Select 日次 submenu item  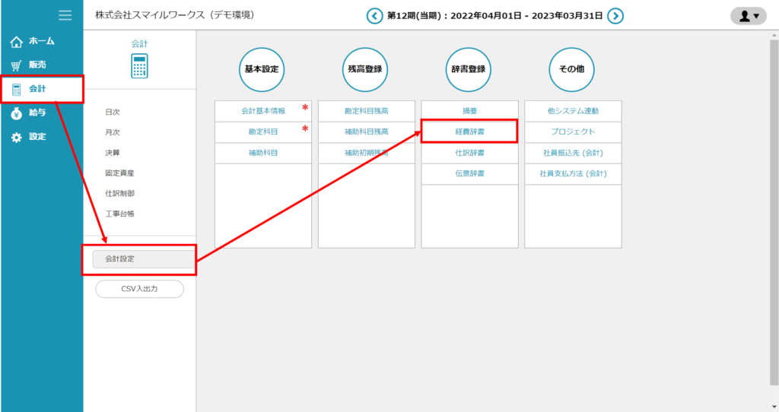113,113
